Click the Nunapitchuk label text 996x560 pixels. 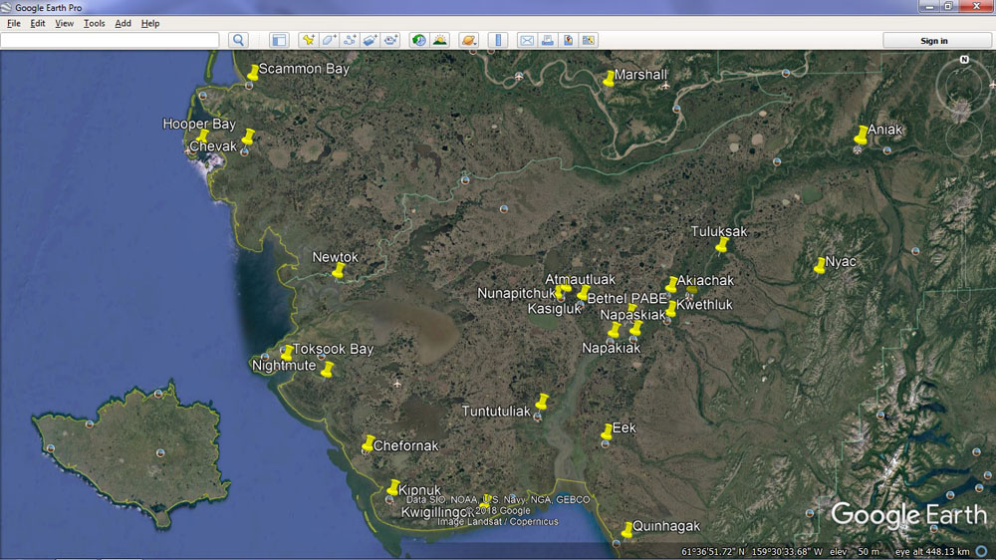pos(516,293)
